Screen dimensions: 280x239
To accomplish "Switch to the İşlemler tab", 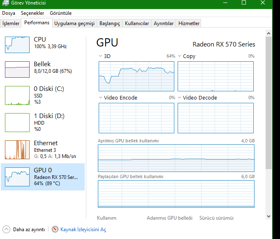I will tap(11, 23).
